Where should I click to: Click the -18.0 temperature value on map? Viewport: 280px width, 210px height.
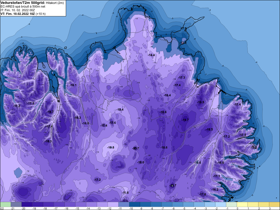coord(141,162)
